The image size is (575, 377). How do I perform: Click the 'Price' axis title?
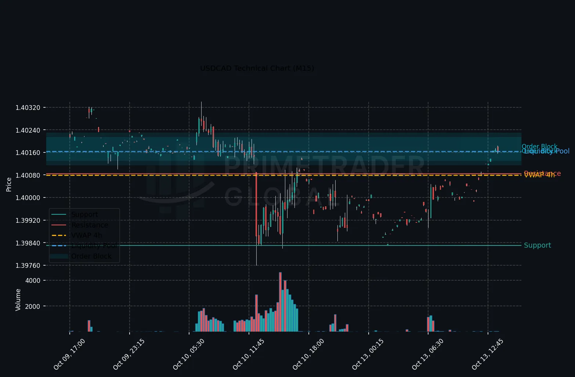point(9,184)
